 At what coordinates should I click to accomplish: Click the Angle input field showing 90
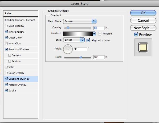[x=80, y=49]
